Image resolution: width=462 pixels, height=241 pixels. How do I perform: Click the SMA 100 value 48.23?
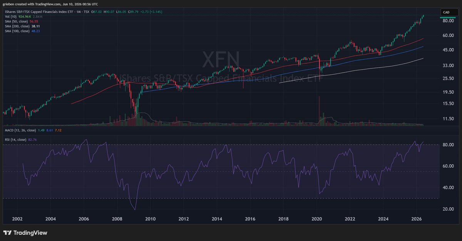(35, 31)
